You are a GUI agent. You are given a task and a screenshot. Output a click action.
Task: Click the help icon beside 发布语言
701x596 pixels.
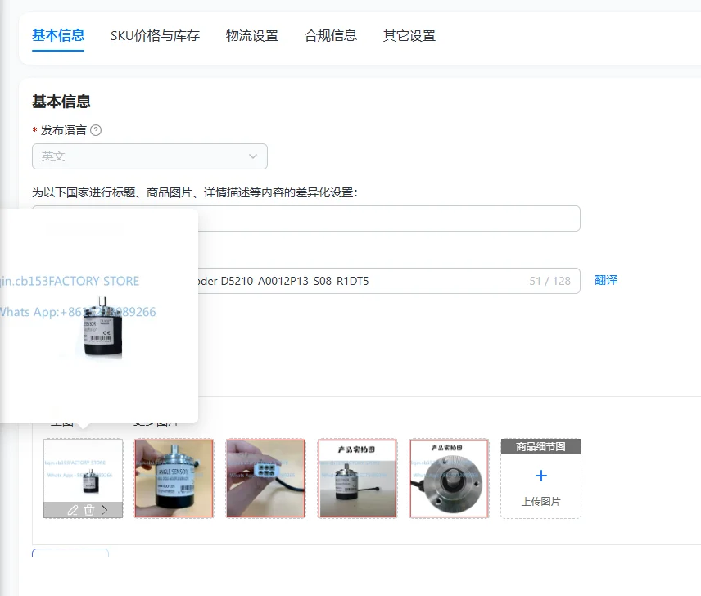(x=96, y=130)
